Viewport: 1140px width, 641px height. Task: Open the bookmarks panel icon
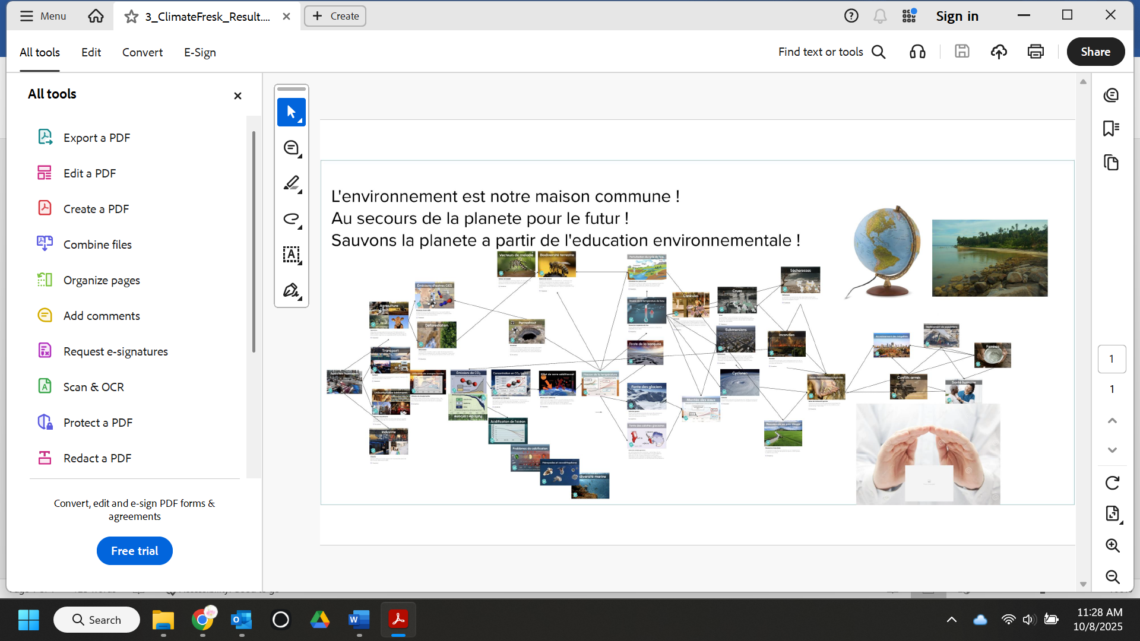coord(1111,128)
